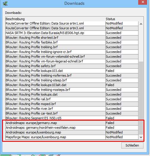Click the scrollbar down arrow
This screenshot has width=150, height=156.
click(141, 137)
